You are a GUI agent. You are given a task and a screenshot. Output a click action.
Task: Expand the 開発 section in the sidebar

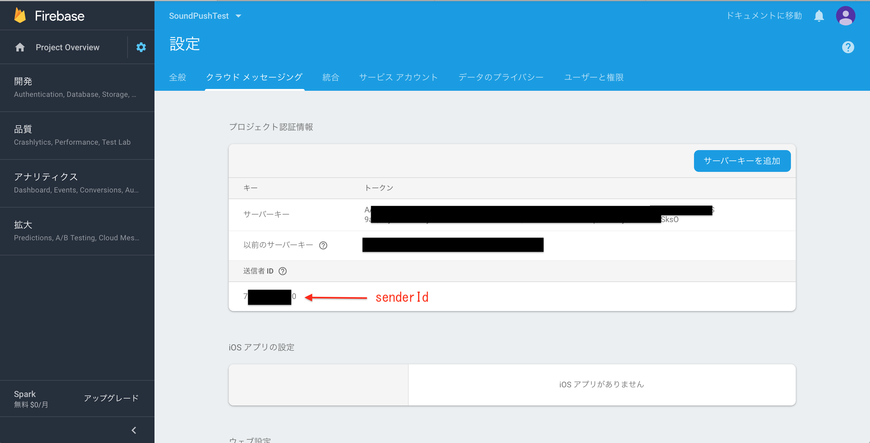coord(23,81)
